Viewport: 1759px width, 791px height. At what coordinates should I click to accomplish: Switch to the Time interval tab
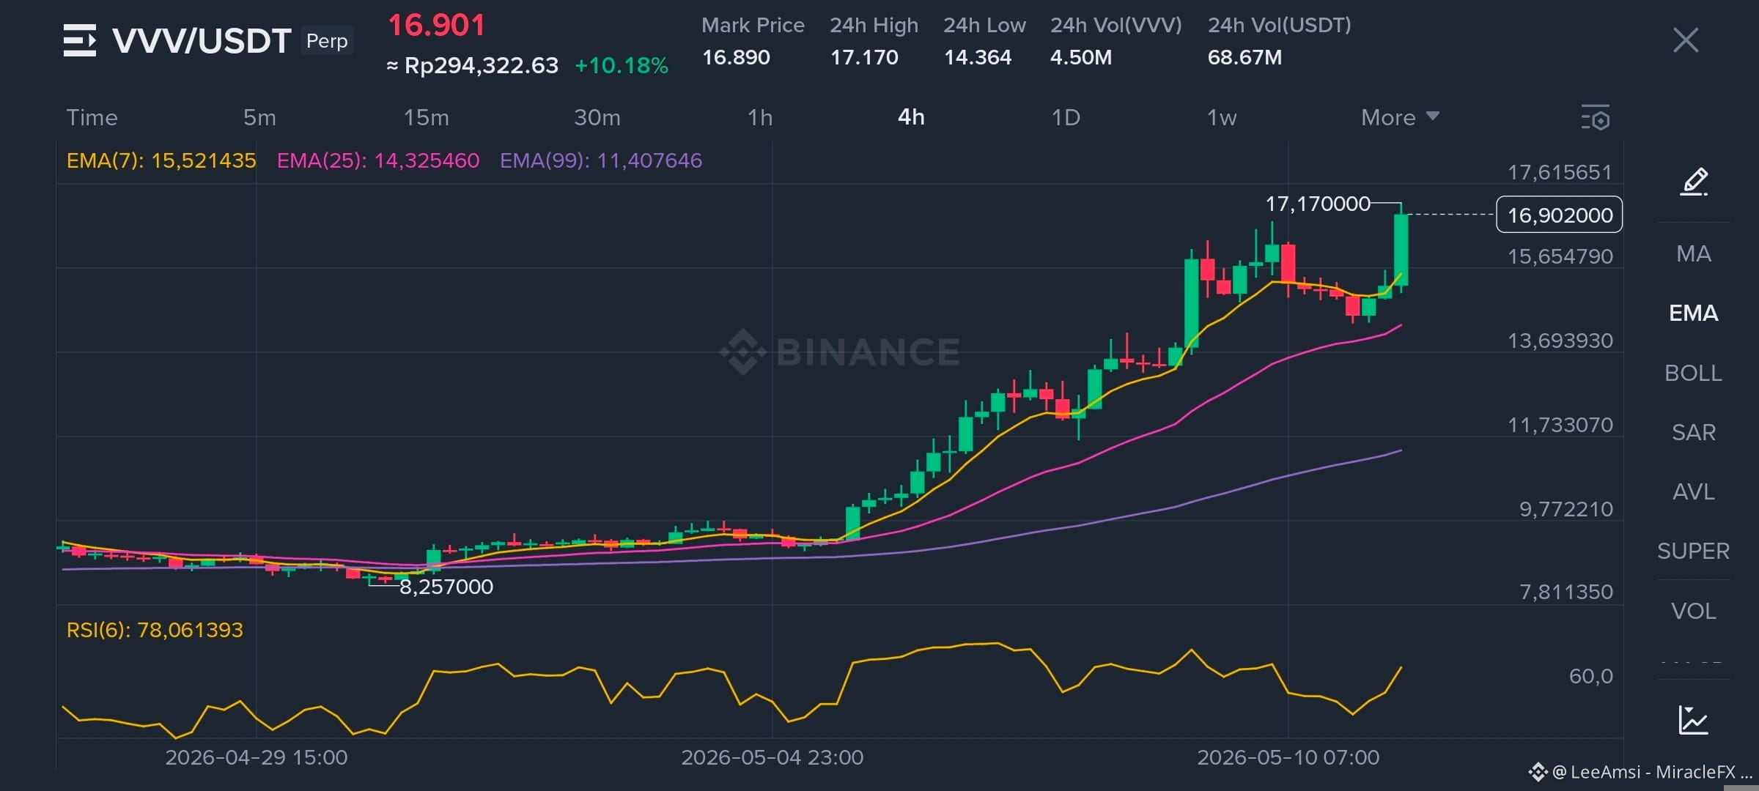pyautogui.click(x=92, y=117)
